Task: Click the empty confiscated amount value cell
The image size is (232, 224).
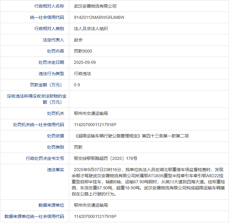Action: [149, 99]
